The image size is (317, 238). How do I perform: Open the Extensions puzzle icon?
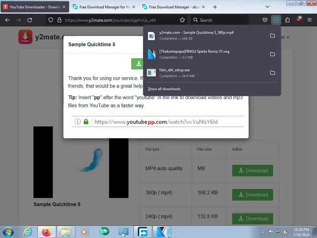tap(287, 20)
